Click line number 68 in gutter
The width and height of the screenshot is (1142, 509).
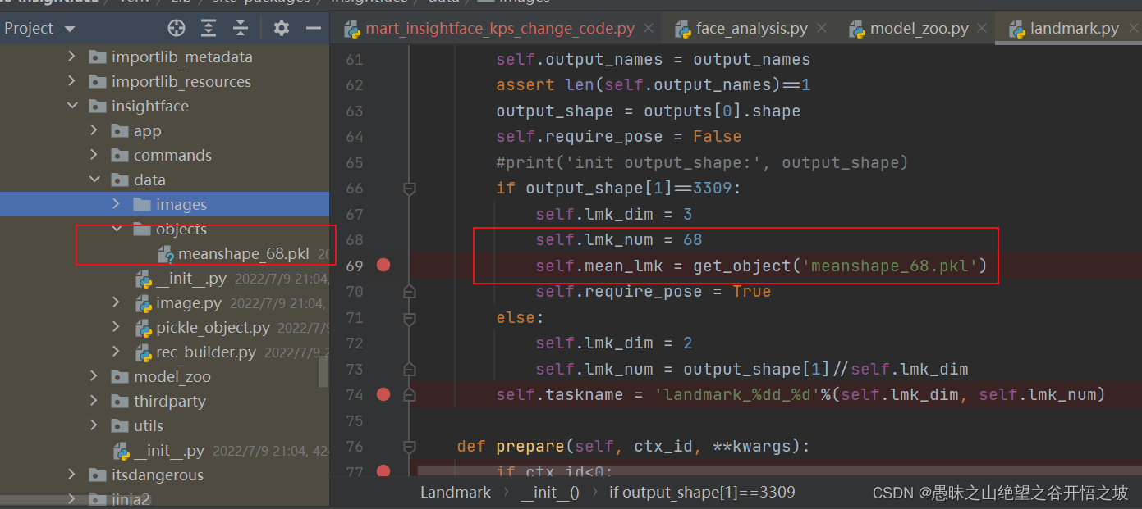(x=354, y=240)
